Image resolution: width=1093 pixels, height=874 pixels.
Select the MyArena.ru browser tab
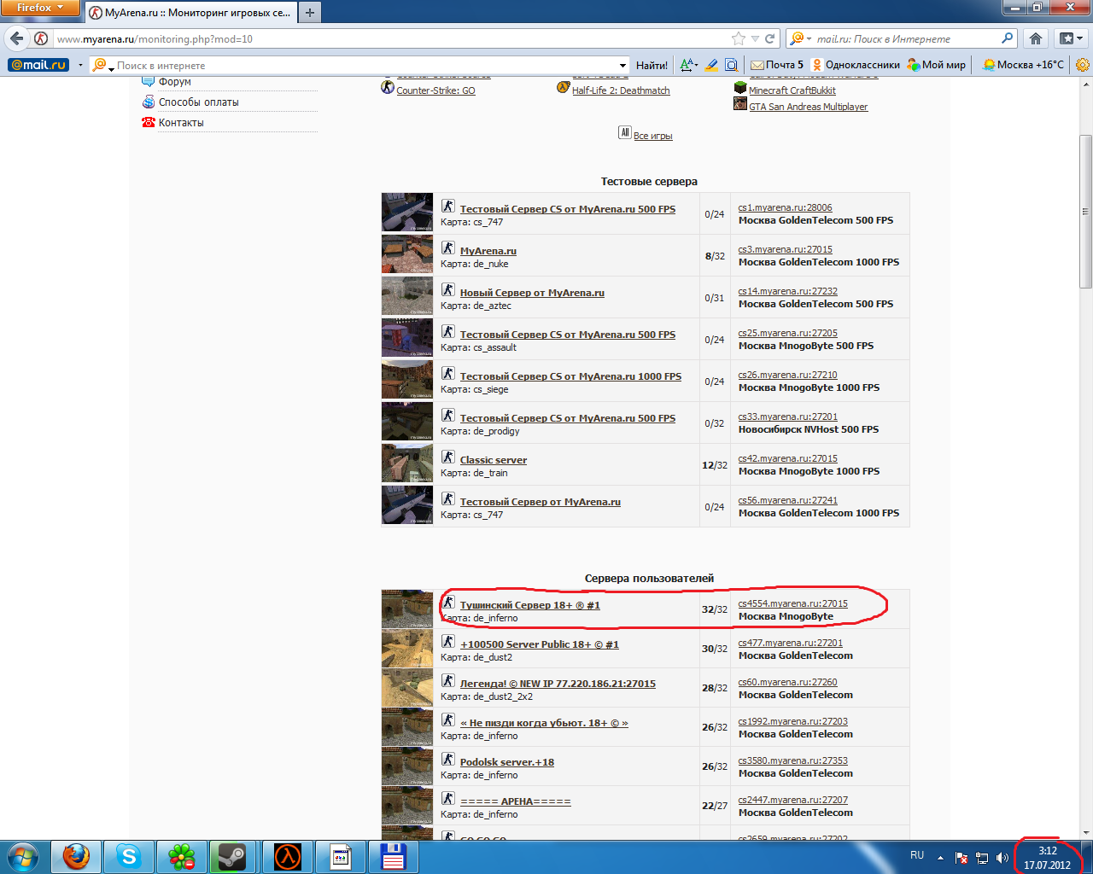click(x=190, y=13)
